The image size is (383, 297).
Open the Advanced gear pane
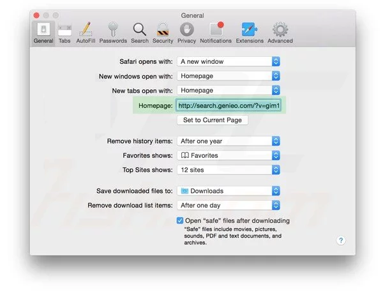point(280,33)
